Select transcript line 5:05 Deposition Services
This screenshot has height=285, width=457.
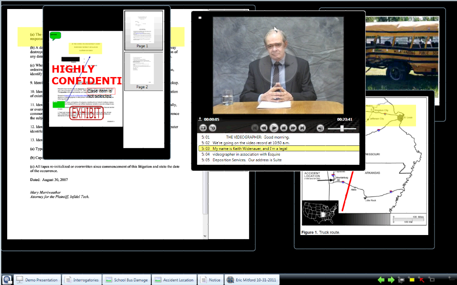(x=278, y=160)
